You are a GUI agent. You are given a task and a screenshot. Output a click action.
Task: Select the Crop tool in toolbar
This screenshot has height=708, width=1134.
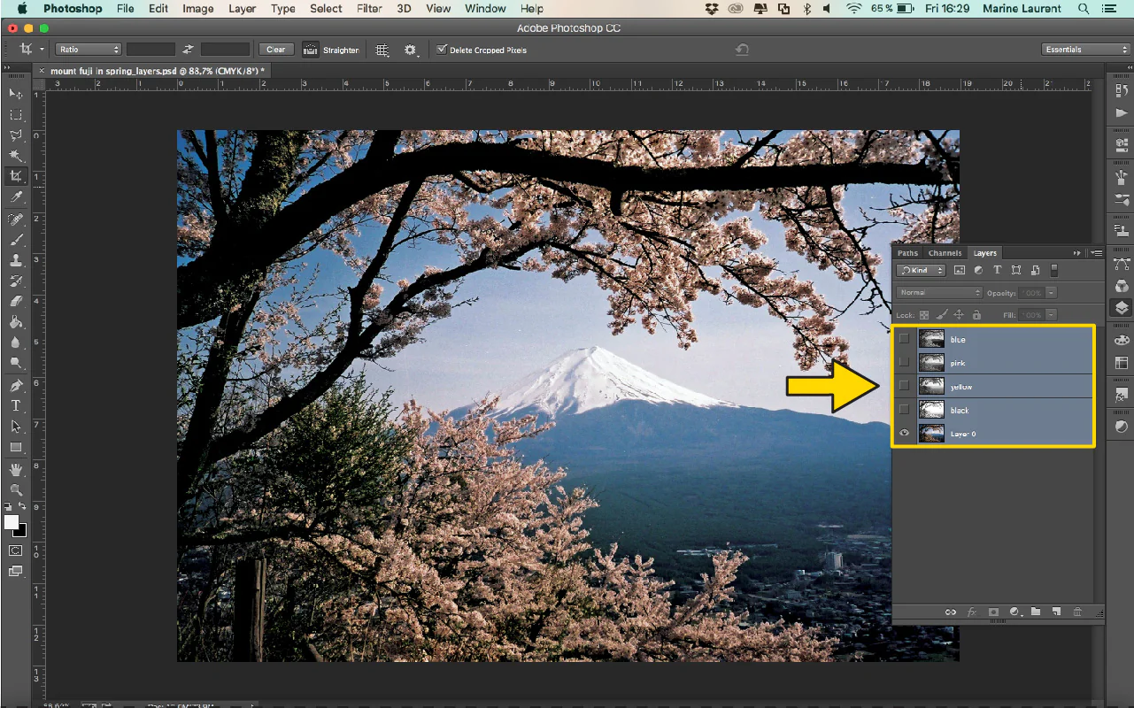[16, 176]
